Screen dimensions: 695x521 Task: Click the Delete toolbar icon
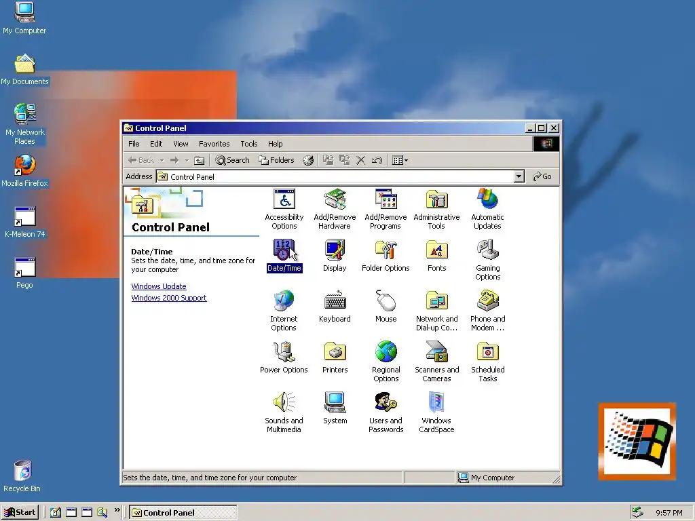pyautogui.click(x=361, y=160)
